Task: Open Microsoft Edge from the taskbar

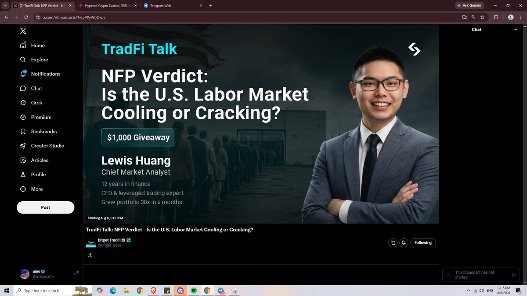Action: pos(113,291)
